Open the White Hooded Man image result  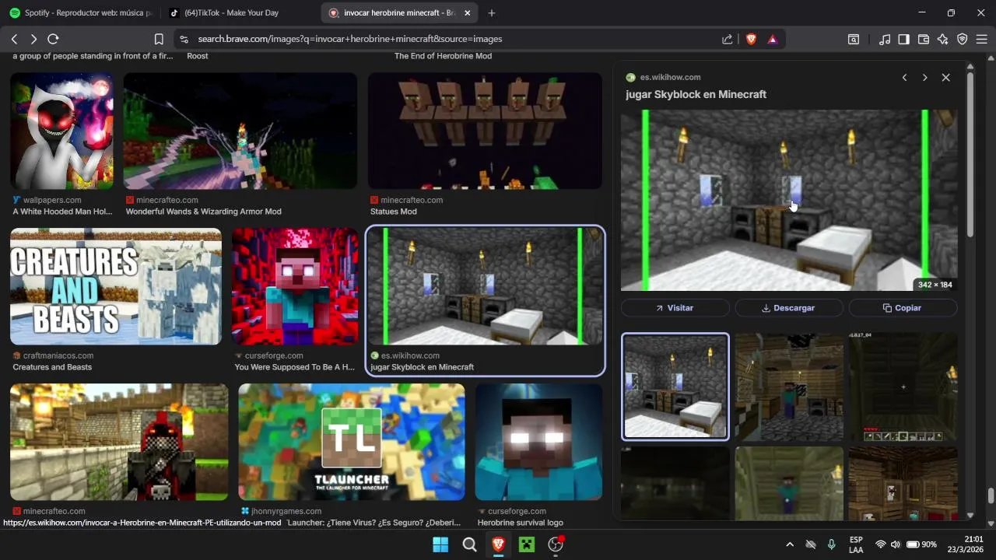pyautogui.click(x=62, y=131)
